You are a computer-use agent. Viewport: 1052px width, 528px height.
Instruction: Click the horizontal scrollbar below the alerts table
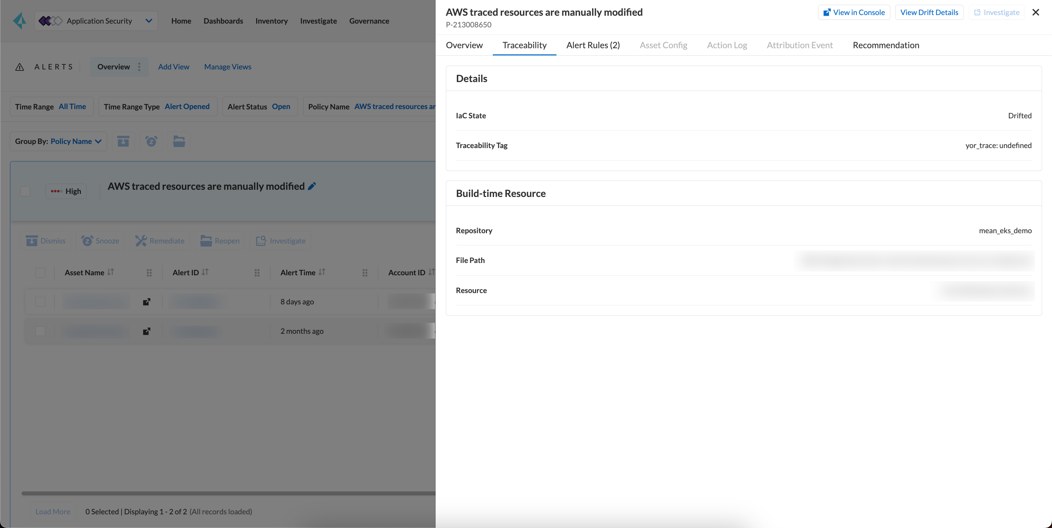229,494
